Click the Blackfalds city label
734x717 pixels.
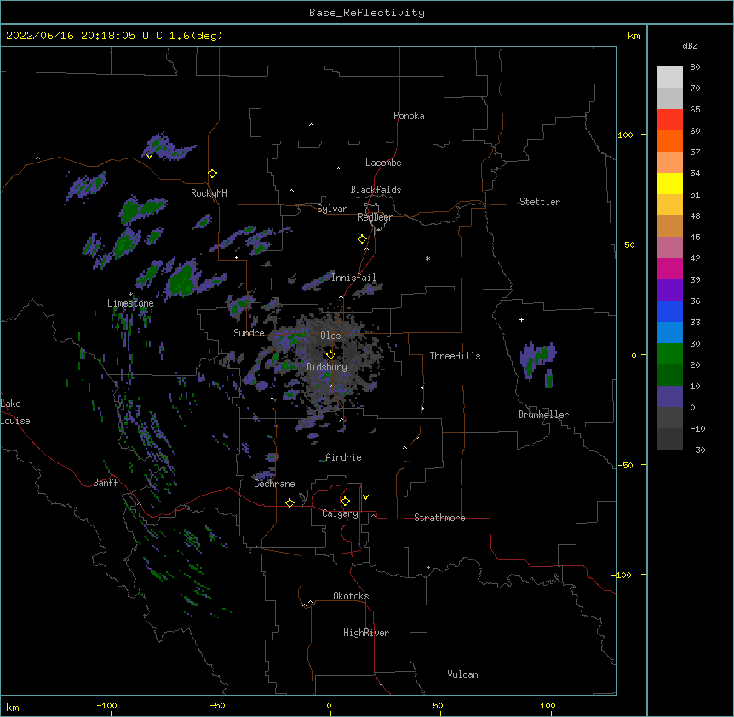point(376,190)
